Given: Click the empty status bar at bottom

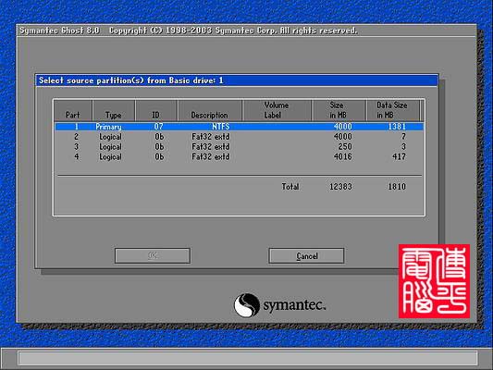Looking at the screenshot, I should [x=248, y=358].
